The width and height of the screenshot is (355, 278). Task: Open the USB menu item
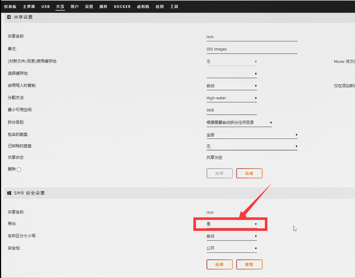46,7
